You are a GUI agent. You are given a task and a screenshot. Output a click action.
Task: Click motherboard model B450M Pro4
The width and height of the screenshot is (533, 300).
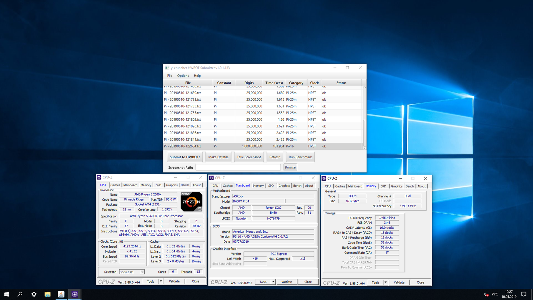coord(258,201)
